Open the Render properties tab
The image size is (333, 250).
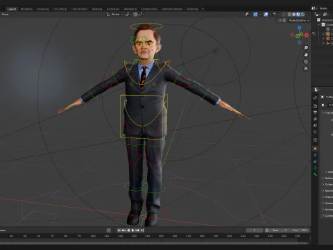coord(315,106)
